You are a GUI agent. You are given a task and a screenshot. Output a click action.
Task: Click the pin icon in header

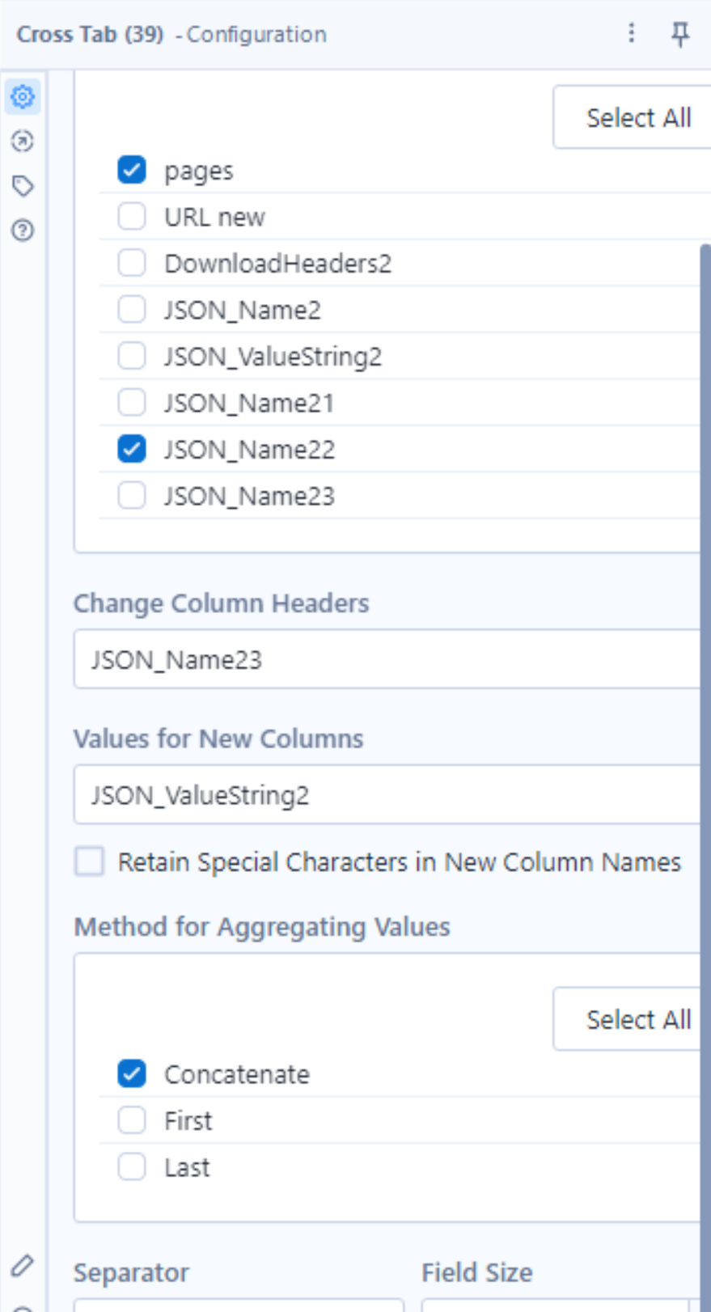680,34
